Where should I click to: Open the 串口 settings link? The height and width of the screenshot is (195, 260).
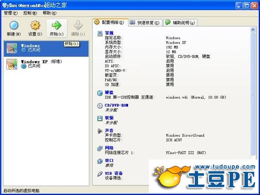(109, 160)
